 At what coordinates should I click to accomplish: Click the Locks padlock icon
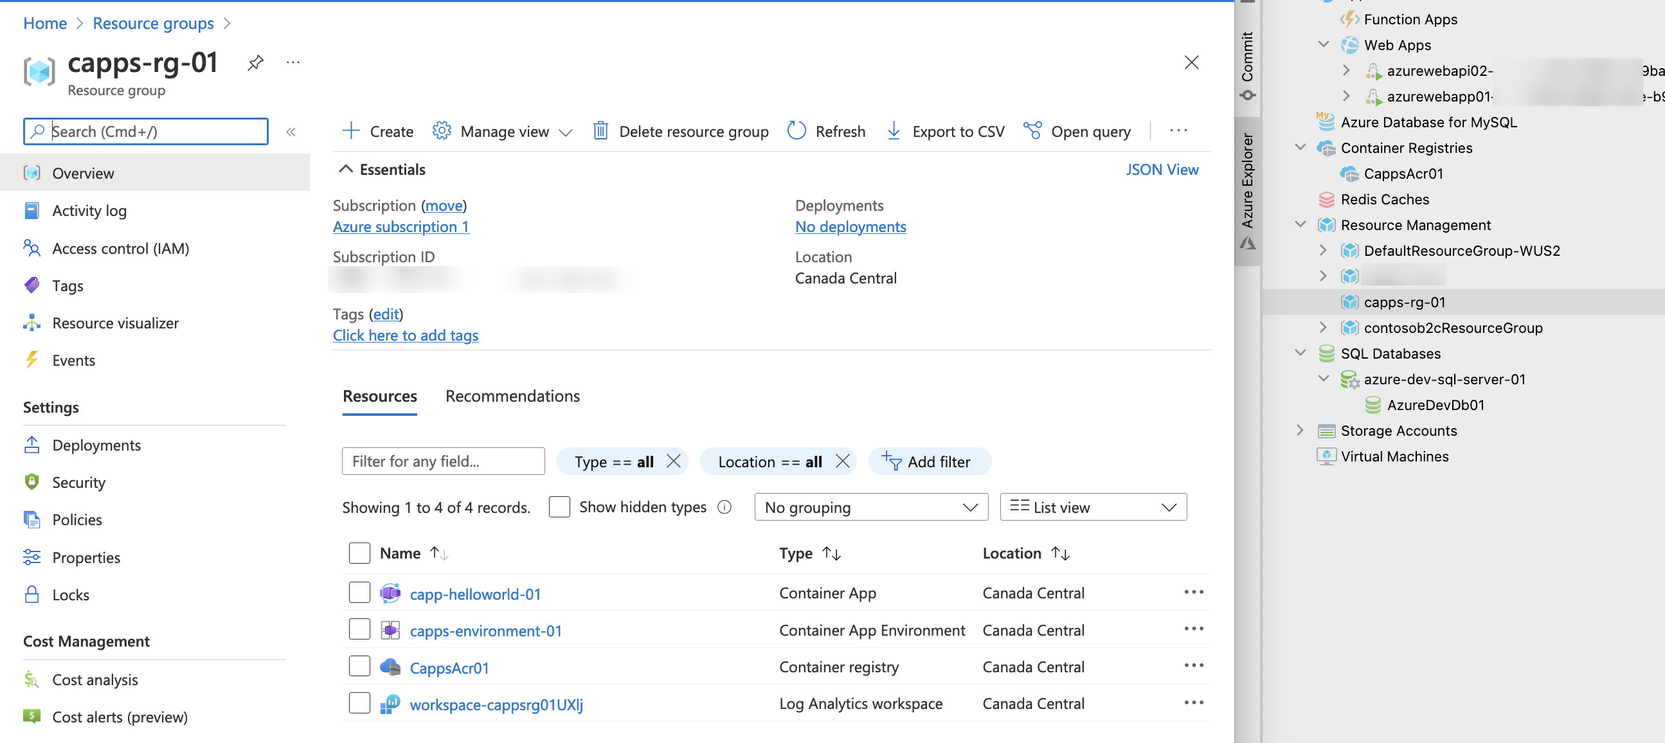point(32,595)
